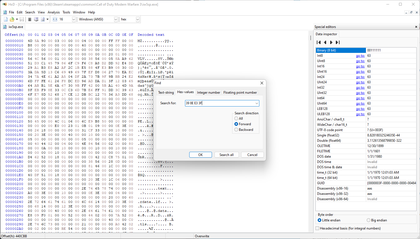Click the Open file folder icon
Viewport: 420px width, 239px height.
point(12,19)
